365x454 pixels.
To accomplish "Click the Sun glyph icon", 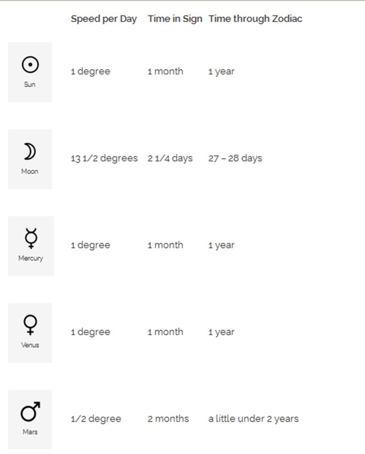I will (x=30, y=64).
